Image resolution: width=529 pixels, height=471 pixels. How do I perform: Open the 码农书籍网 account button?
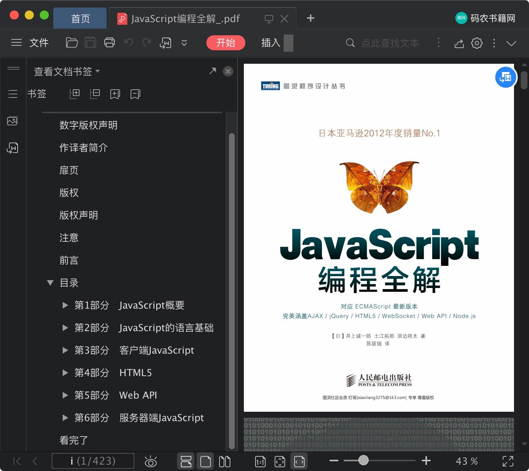click(x=485, y=18)
